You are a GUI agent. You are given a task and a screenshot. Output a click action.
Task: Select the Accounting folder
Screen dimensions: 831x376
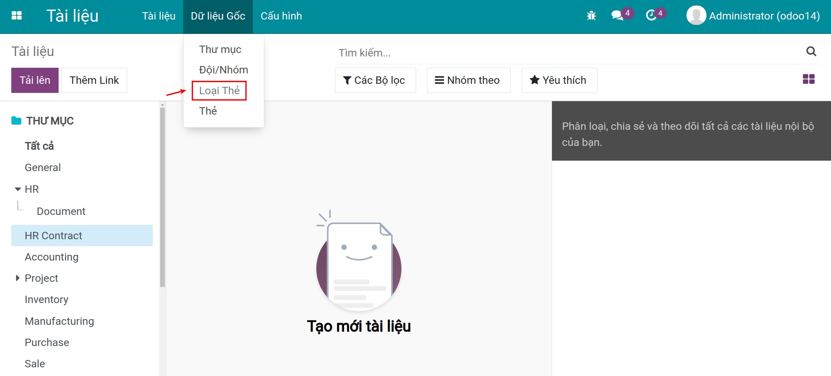(x=52, y=257)
